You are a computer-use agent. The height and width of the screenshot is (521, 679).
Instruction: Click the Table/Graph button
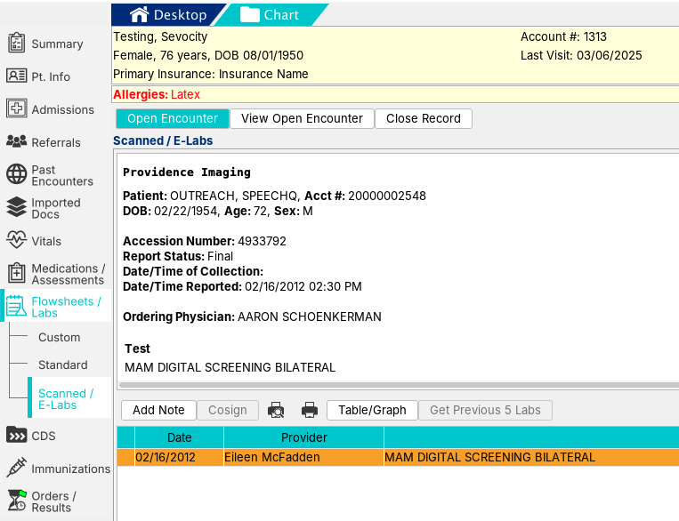click(372, 410)
